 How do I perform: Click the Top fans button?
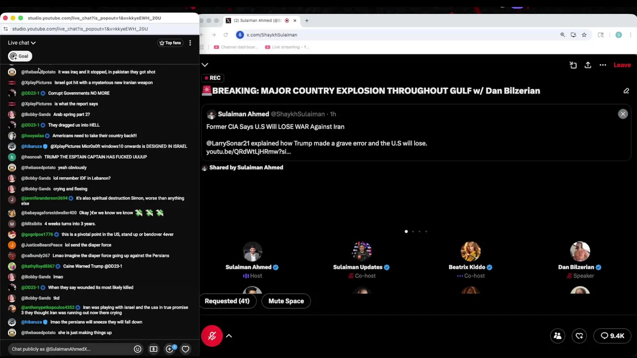[x=170, y=43]
